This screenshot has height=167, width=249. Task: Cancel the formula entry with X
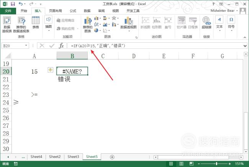click(x=42, y=46)
